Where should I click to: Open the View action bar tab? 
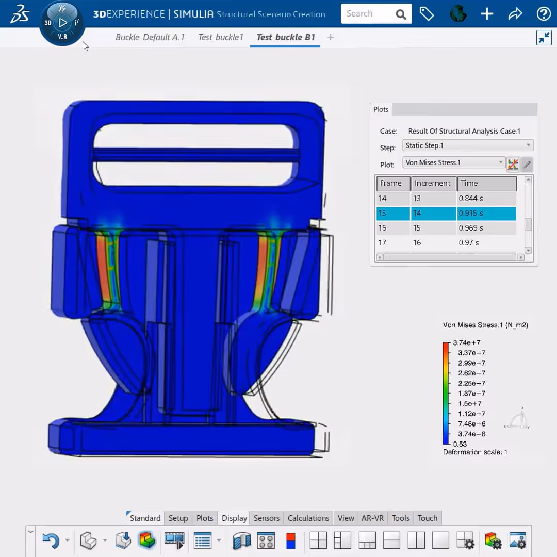[x=346, y=518]
